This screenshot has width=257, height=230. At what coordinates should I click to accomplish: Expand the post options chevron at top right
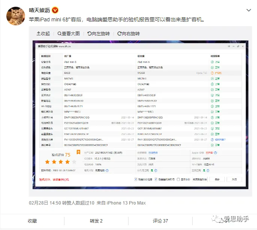[249, 10]
